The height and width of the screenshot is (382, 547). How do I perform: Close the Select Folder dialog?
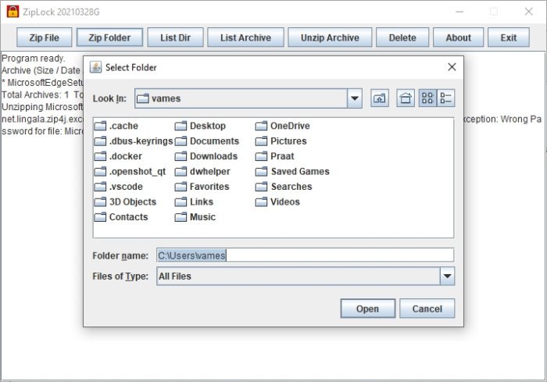(452, 67)
